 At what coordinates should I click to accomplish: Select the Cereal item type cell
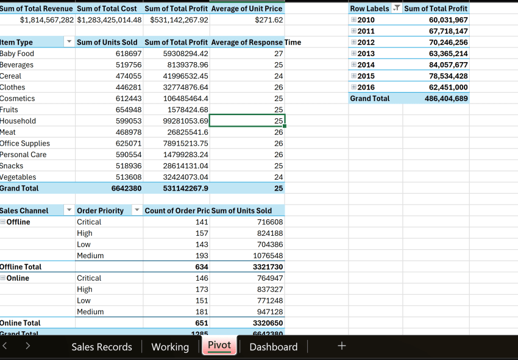click(37, 76)
